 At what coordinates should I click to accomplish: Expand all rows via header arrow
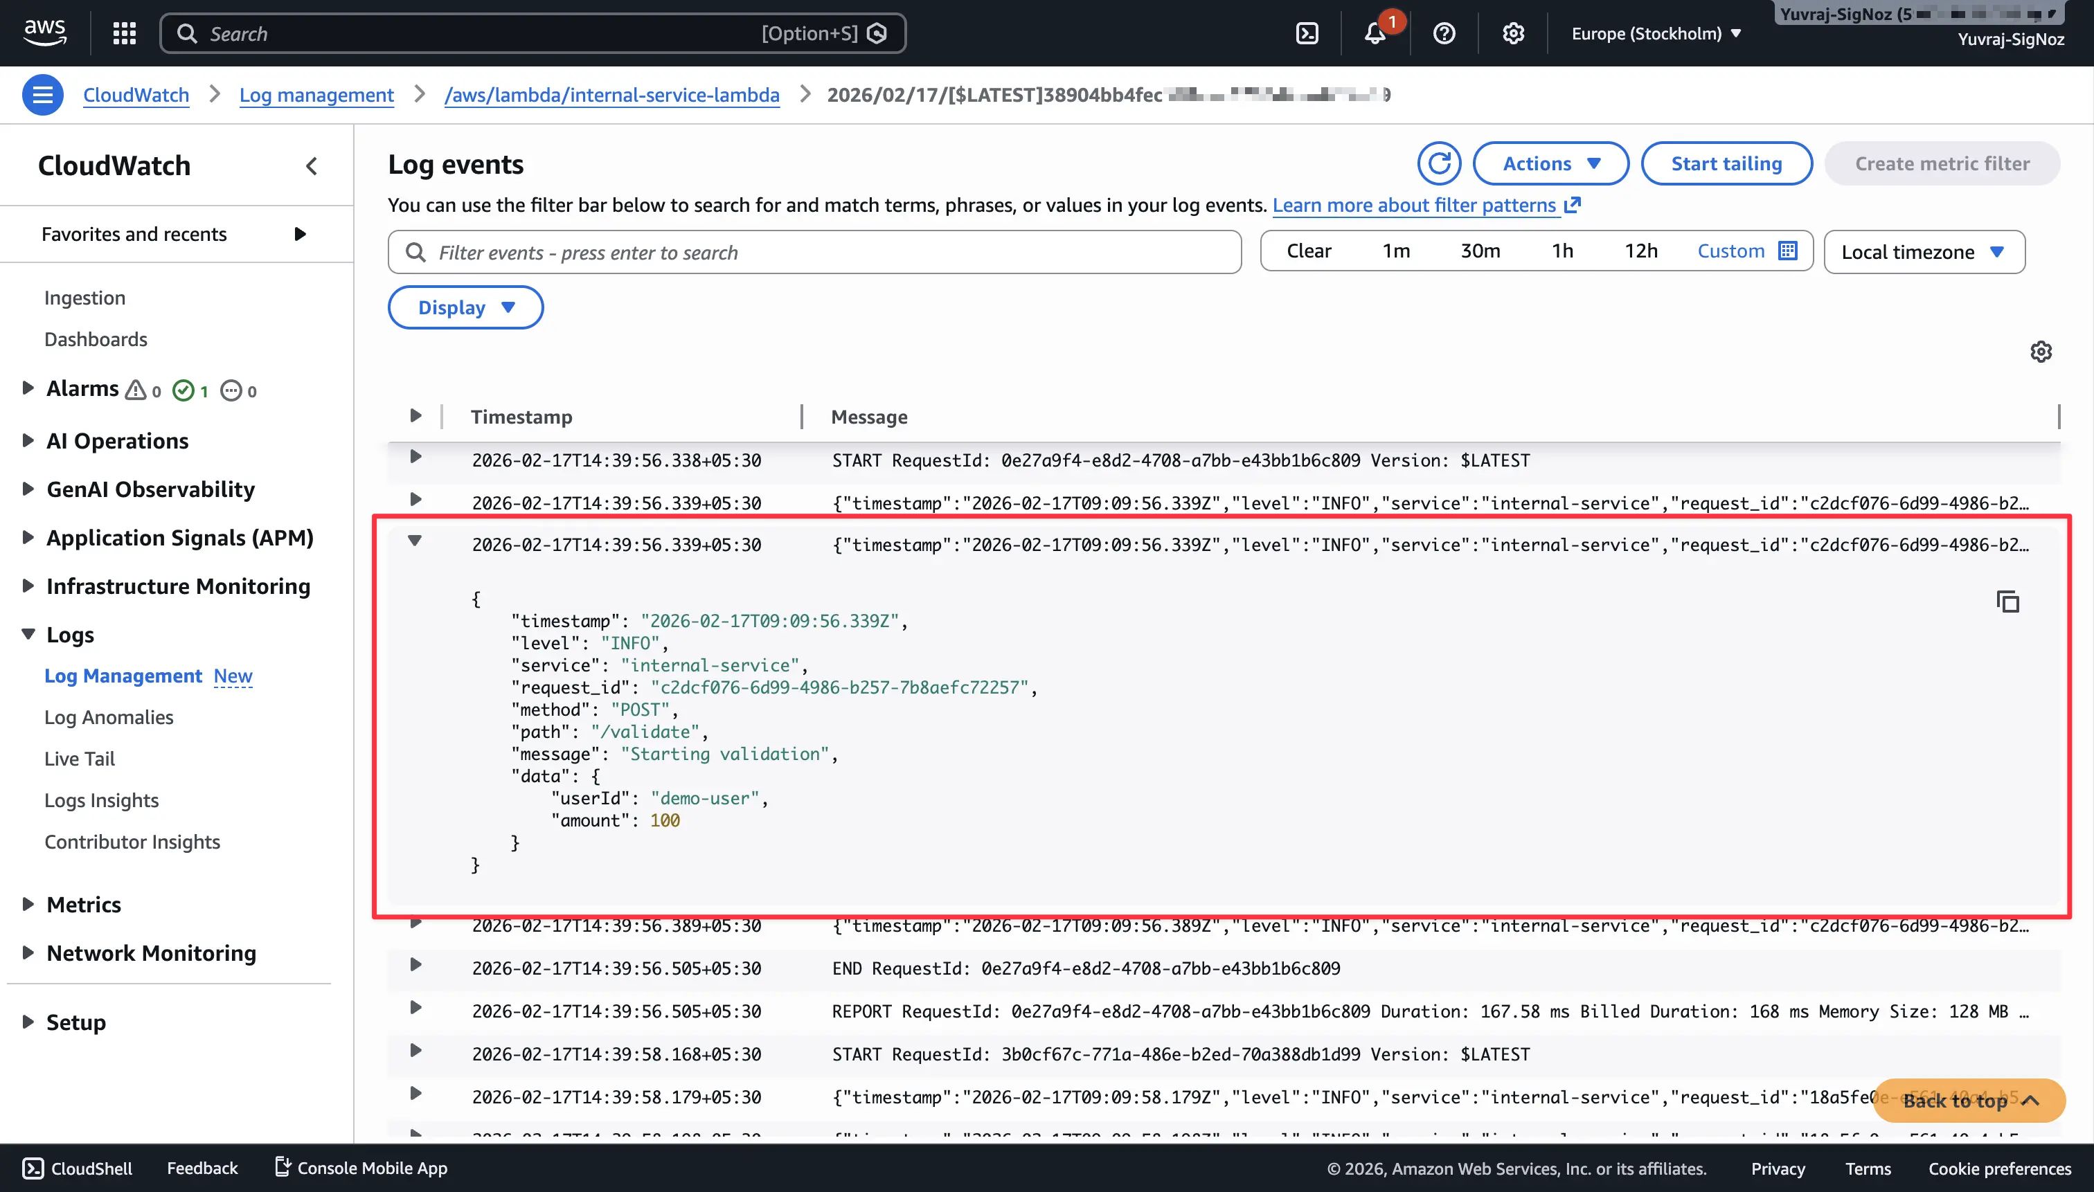click(415, 416)
